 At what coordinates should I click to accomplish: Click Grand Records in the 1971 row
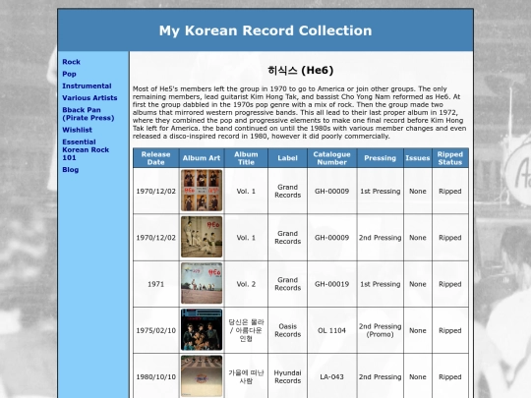click(287, 284)
